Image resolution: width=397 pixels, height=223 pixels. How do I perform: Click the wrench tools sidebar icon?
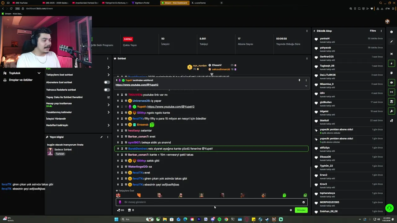391,111
